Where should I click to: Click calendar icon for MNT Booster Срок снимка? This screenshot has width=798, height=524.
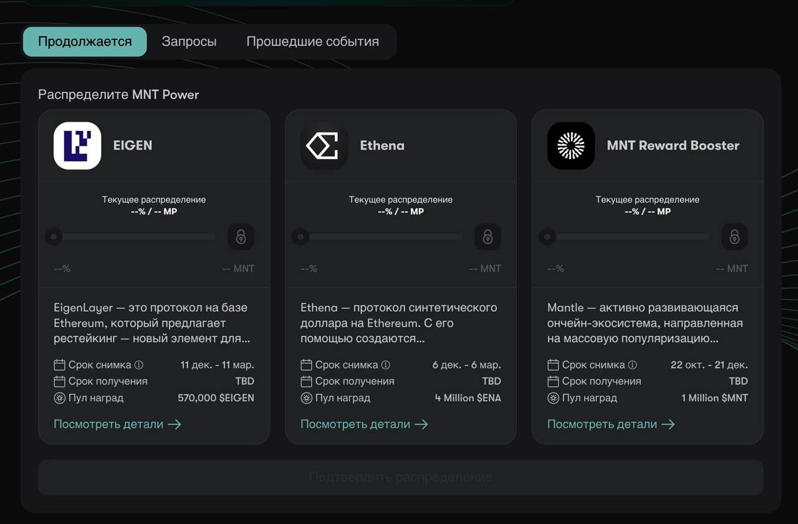pos(553,365)
